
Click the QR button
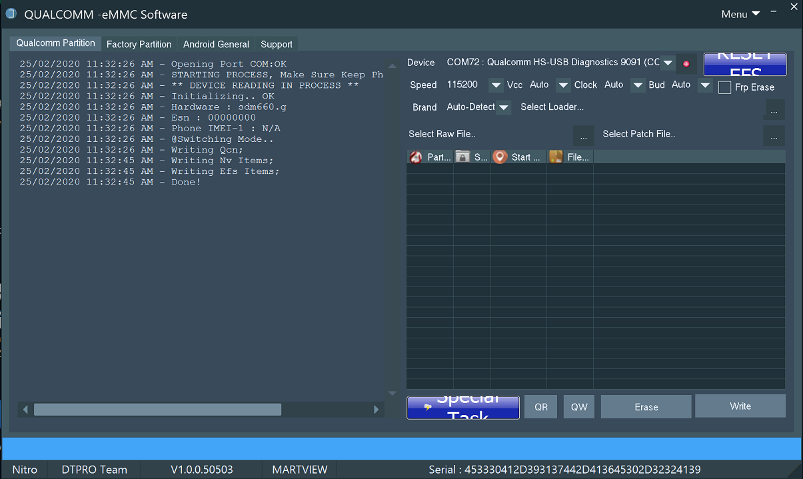click(x=541, y=407)
